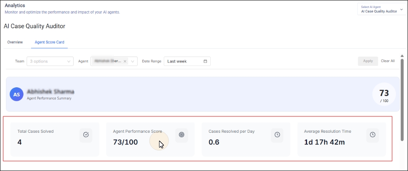
Task: Click the Cases Resolved per Day clock icon
Action: click(x=277, y=135)
